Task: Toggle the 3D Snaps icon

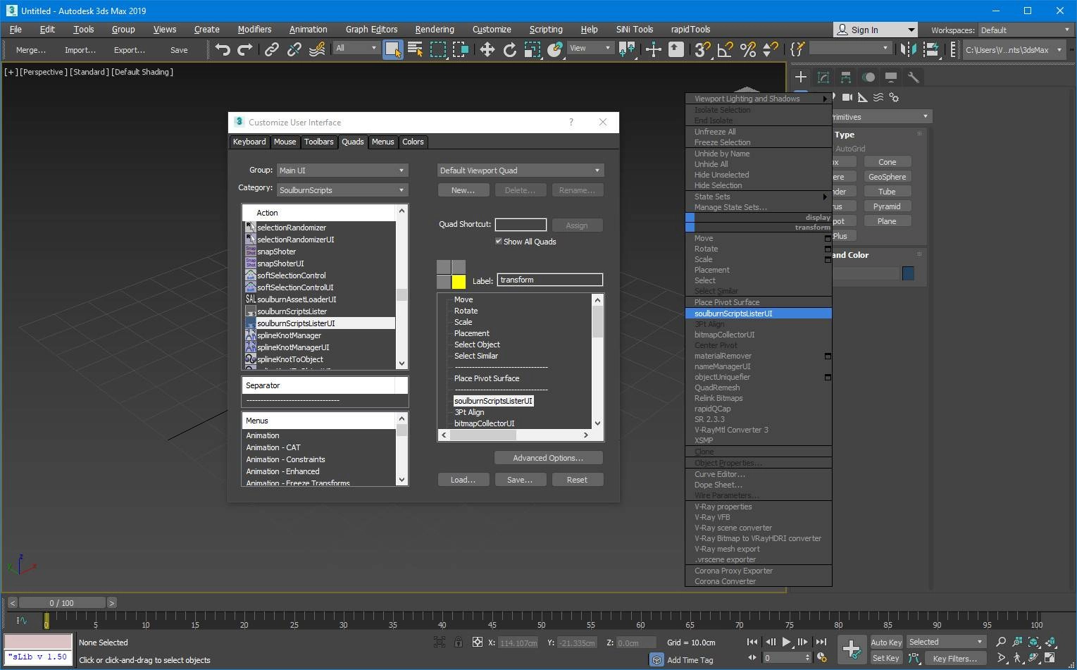Action: click(702, 49)
